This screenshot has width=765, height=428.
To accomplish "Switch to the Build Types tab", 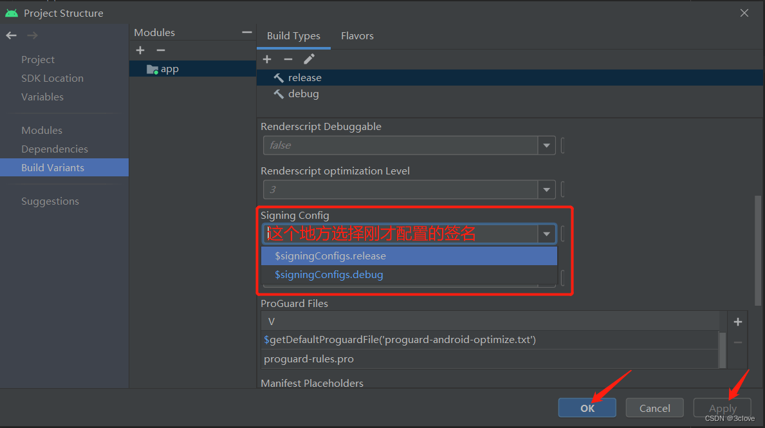I will coord(293,35).
